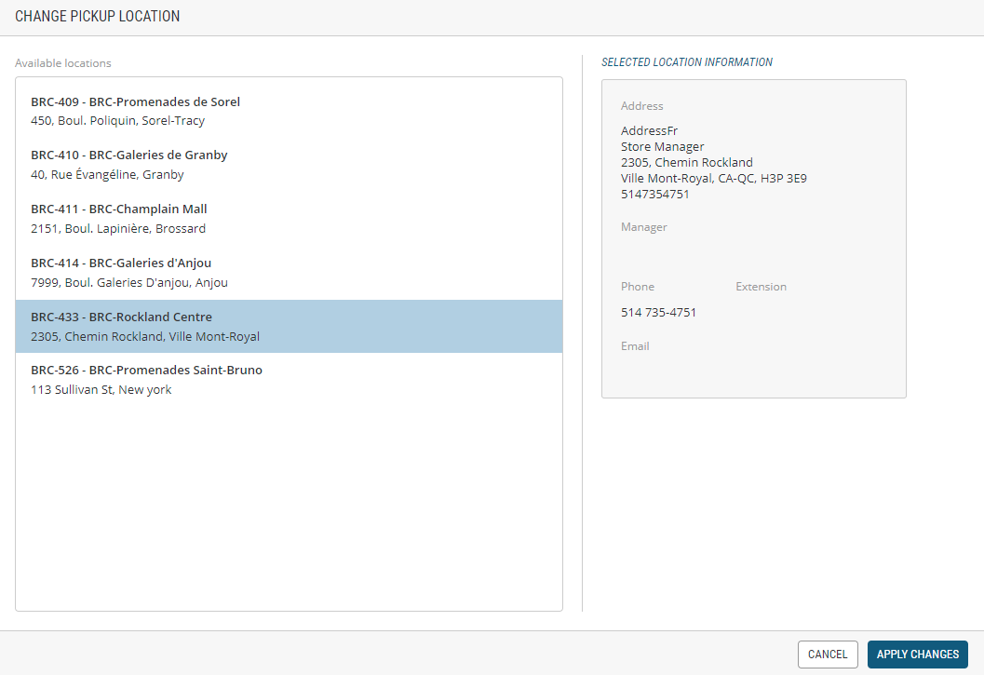
Task: Click the Manager field label
Action: (x=644, y=227)
